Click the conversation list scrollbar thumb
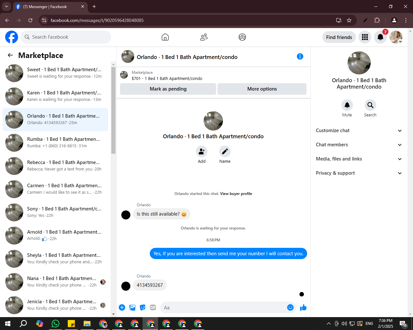 coord(113,110)
